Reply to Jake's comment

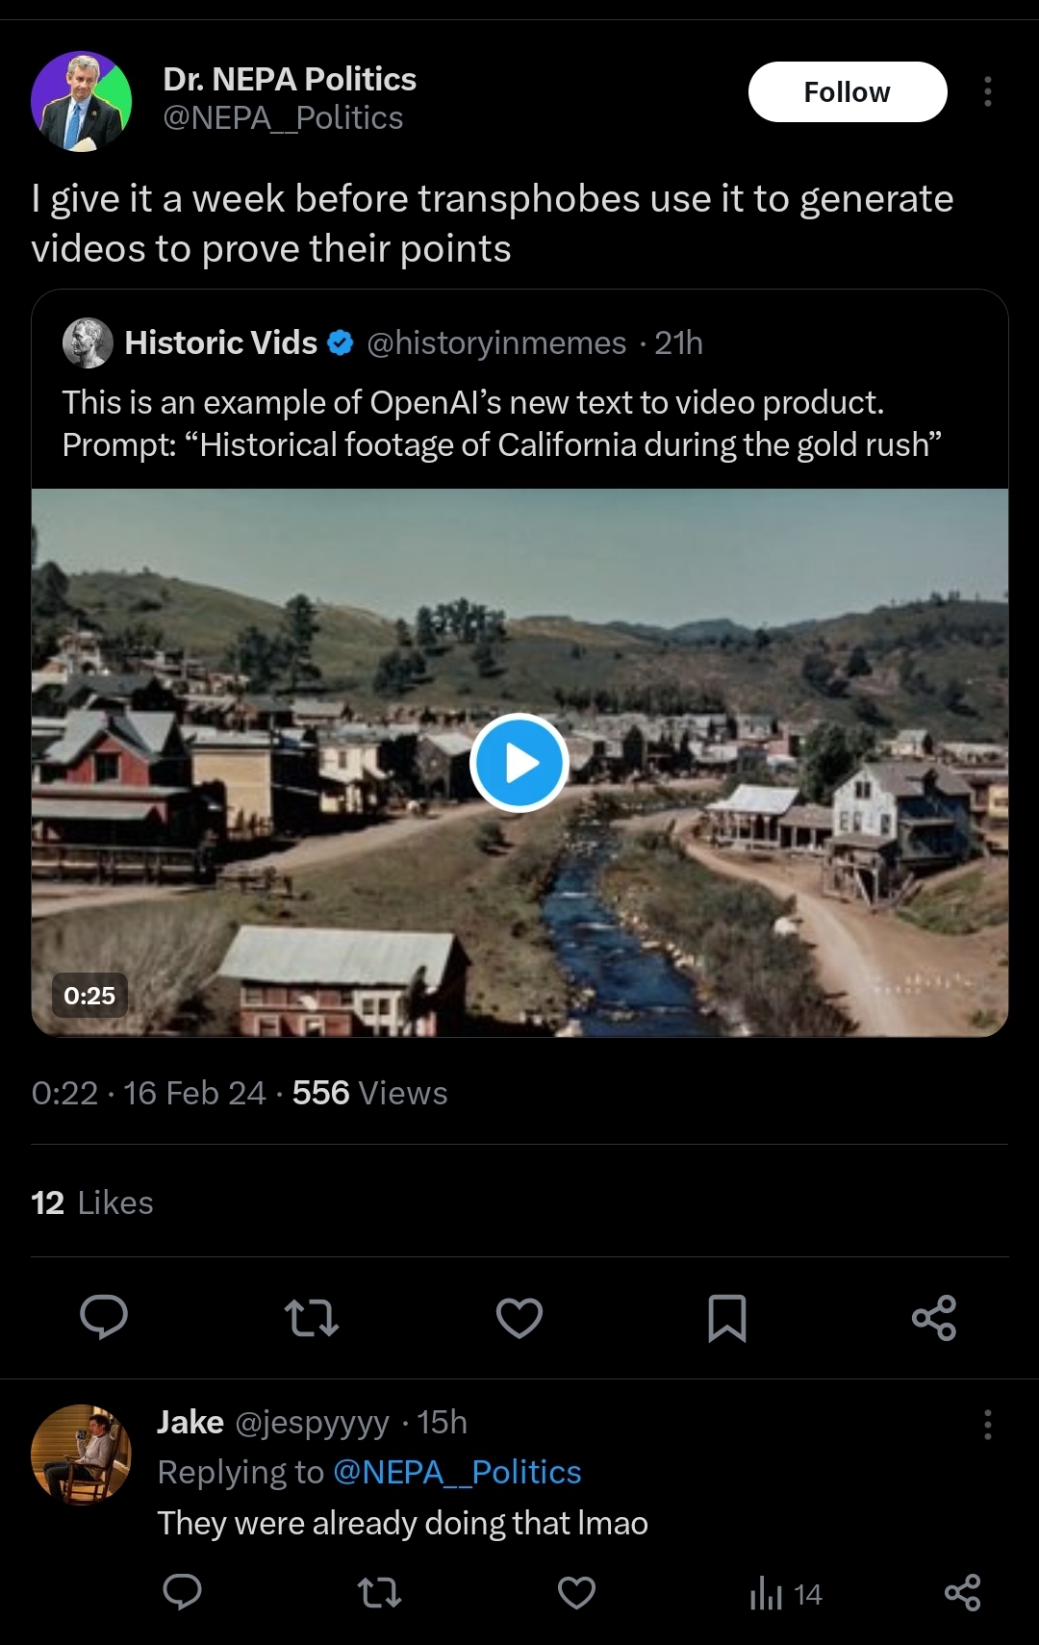click(182, 1593)
